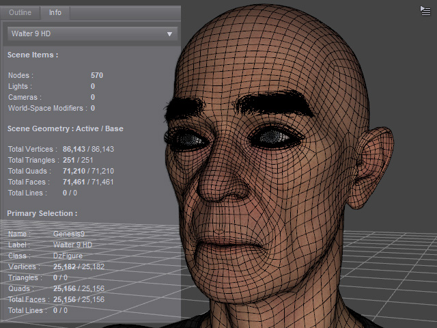Image resolution: width=437 pixels, height=328 pixels.
Task: Click the Primary Selection heading
Action: click(x=42, y=213)
